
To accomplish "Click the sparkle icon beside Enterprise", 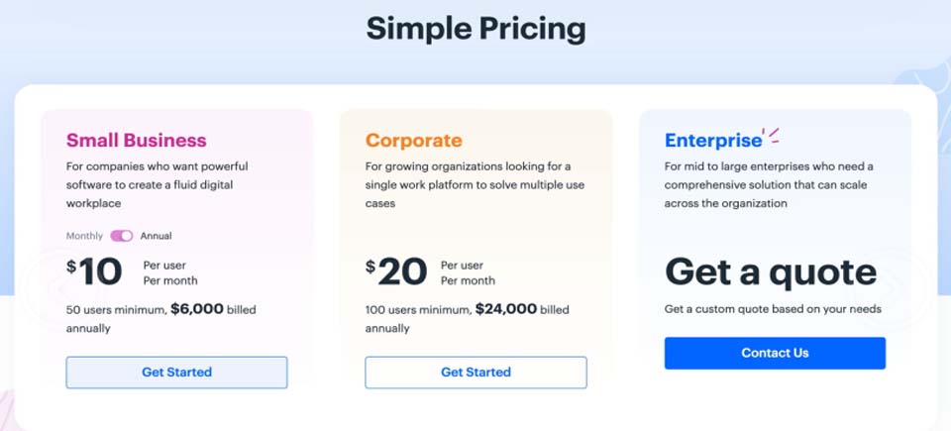I will [x=771, y=136].
